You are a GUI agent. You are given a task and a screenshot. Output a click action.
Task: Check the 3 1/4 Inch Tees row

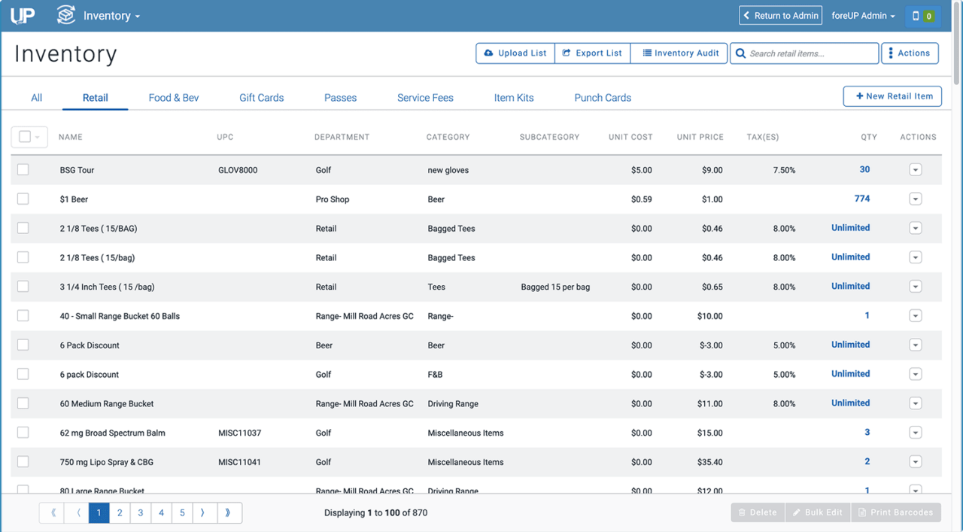click(x=23, y=287)
